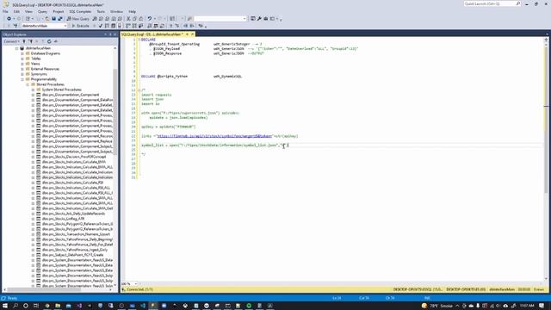Click the New Query button
Viewport: 551px width, 310px height.
78,19
